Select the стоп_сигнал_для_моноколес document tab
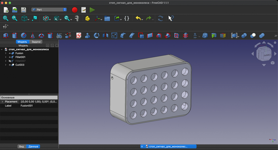278x150 pixels. [168, 146]
